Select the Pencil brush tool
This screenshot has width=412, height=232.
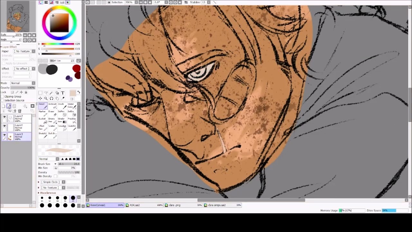coord(43,106)
